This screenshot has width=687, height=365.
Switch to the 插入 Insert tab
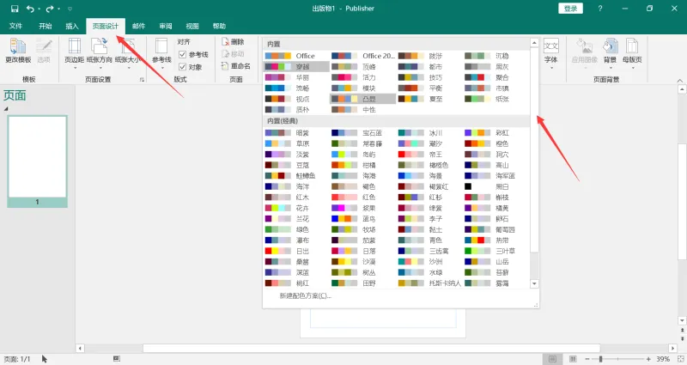72,27
